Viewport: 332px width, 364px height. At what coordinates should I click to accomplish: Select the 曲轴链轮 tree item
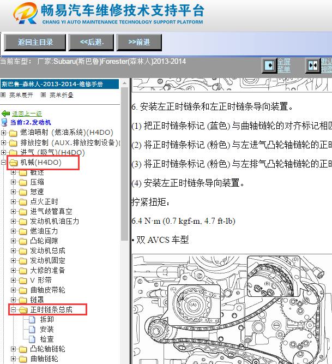pos(44,359)
